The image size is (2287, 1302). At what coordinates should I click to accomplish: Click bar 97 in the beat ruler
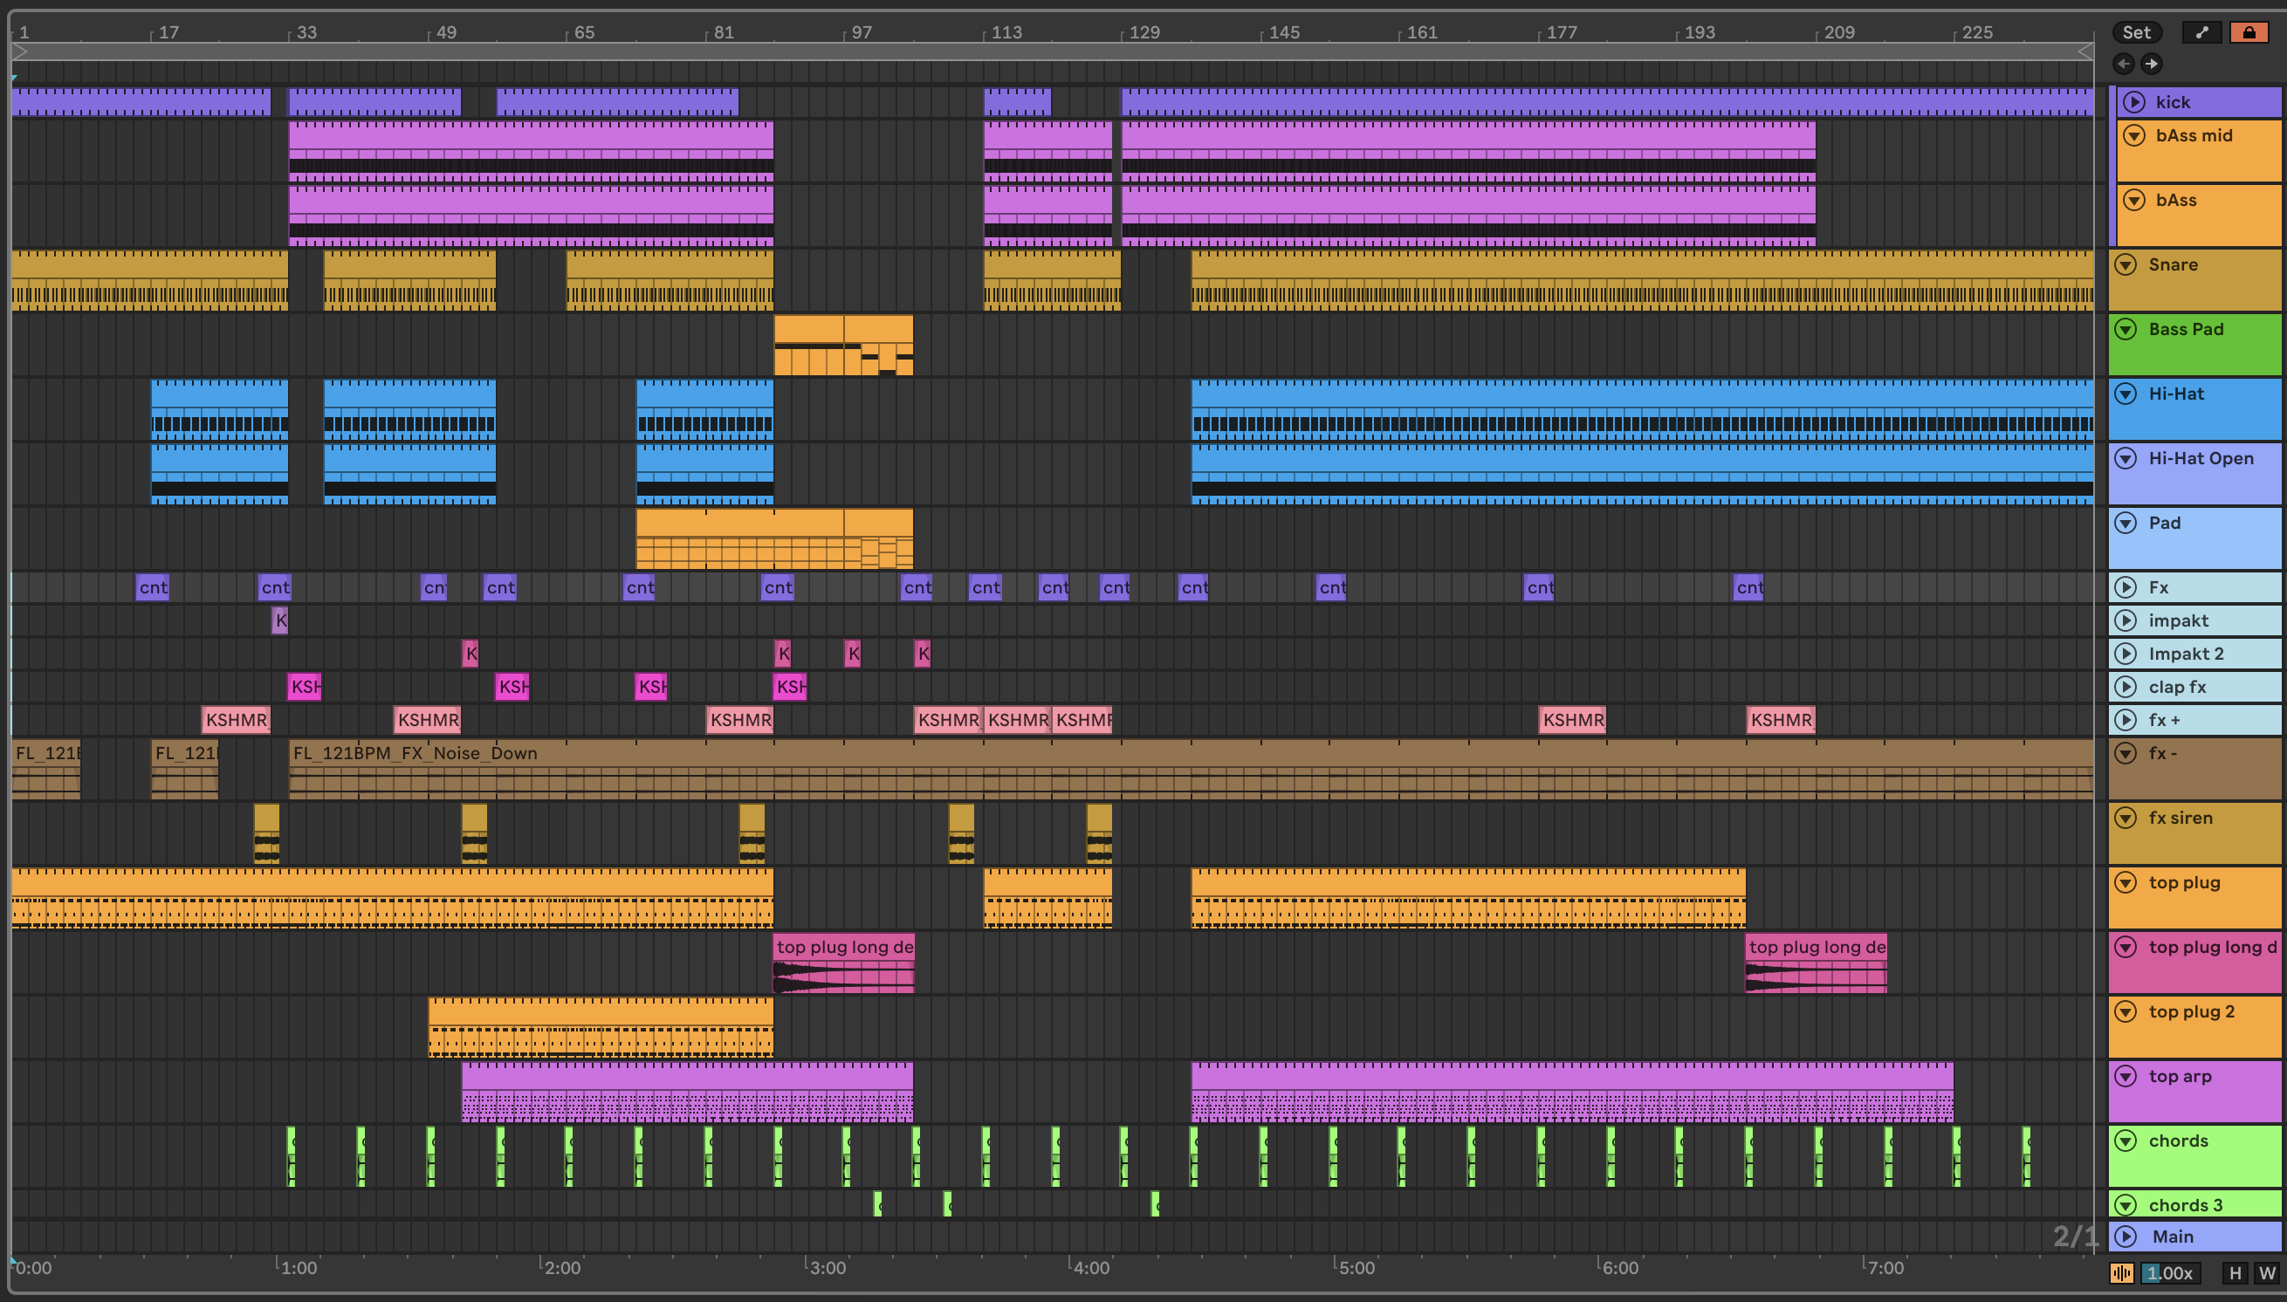pos(860,33)
